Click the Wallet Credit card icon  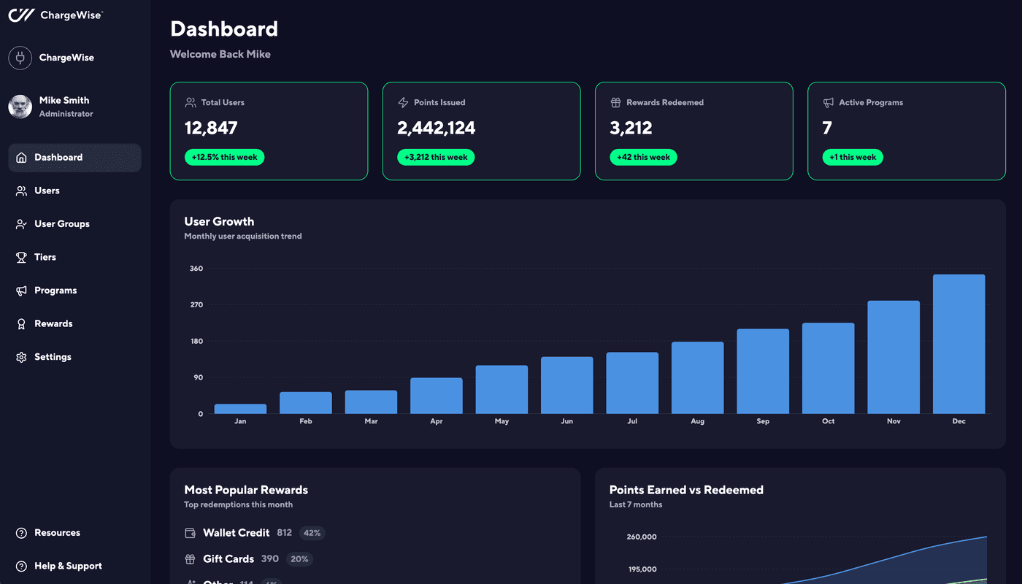(191, 533)
